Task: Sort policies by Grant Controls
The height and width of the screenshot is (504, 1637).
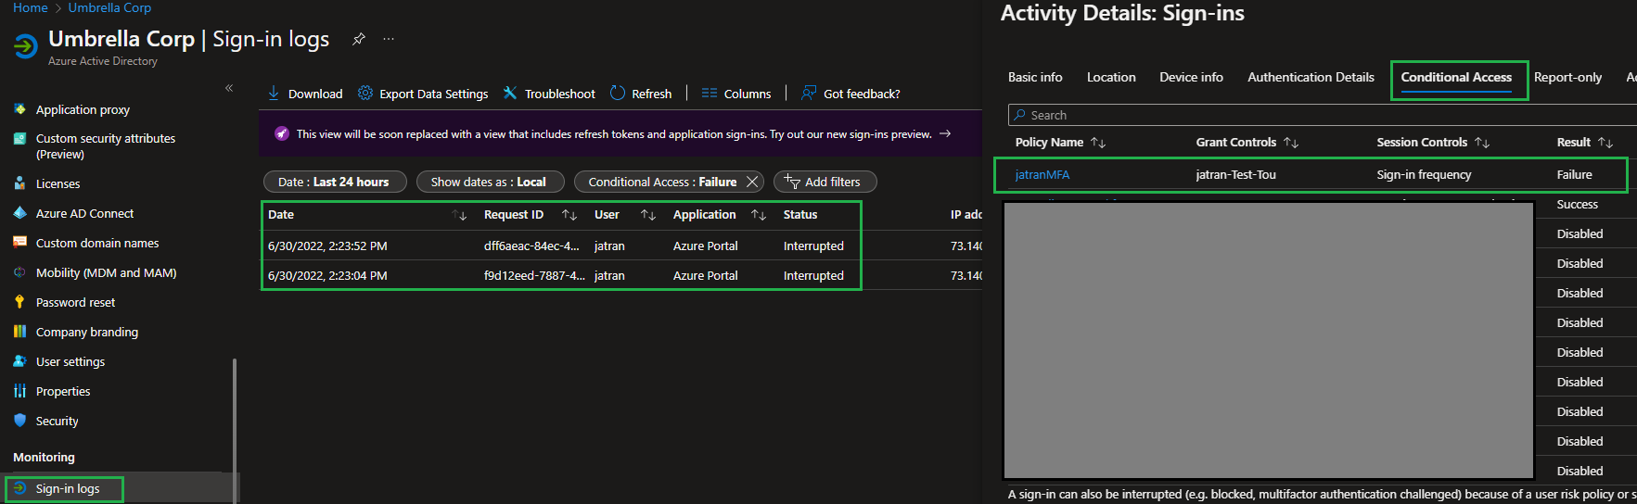Action: click(1291, 143)
